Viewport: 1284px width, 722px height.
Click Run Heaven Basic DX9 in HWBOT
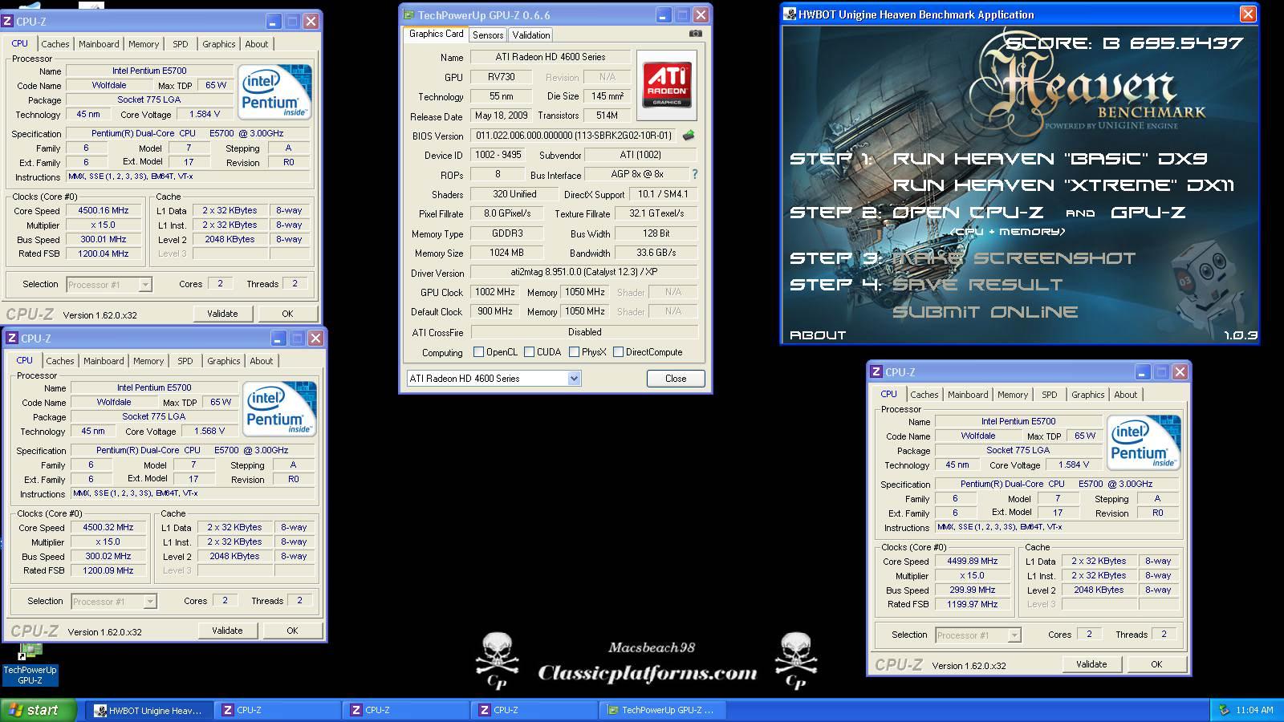tap(1050, 159)
